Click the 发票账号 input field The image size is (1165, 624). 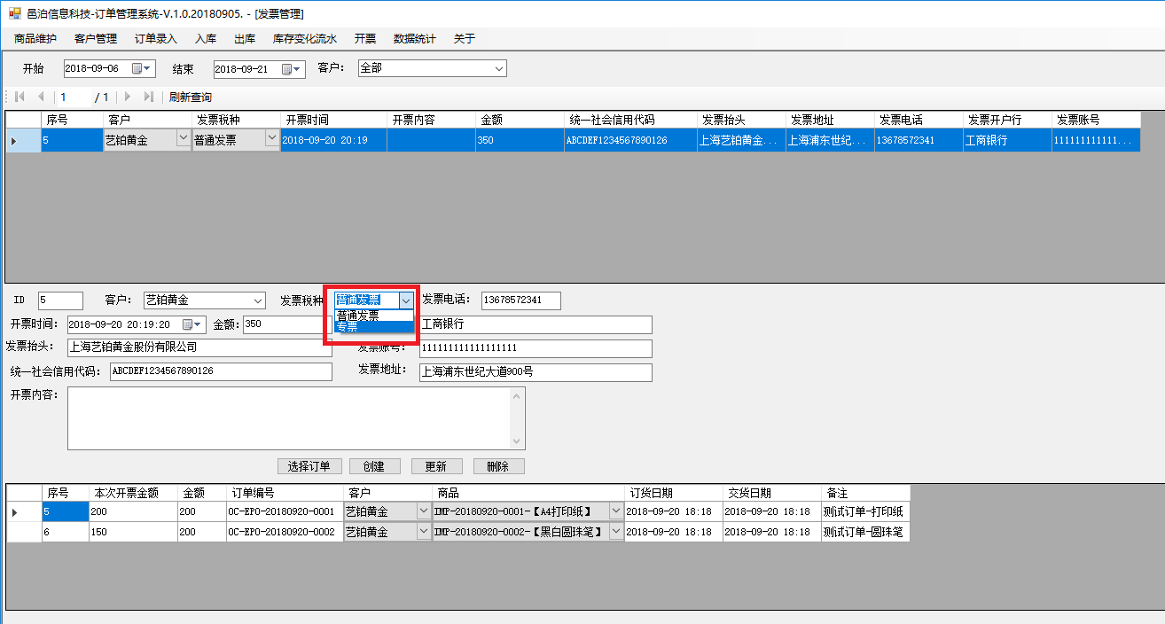coord(536,348)
